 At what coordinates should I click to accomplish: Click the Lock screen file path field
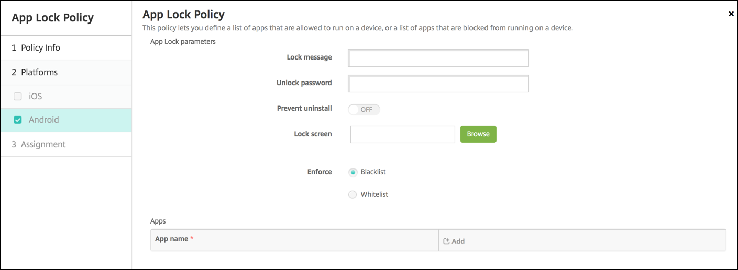402,134
